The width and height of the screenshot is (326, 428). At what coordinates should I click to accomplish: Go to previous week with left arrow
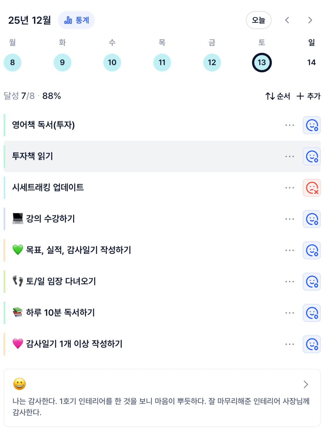[287, 20]
